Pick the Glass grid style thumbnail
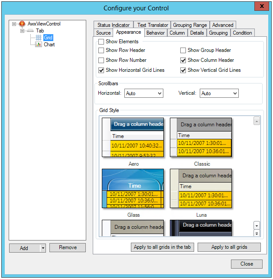 point(133,188)
